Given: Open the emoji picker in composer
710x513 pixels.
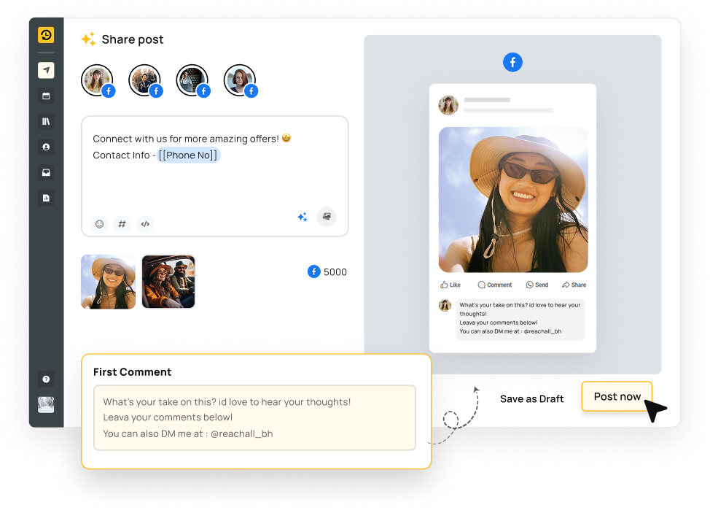Looking at the screenshot, I should (100, 224).
